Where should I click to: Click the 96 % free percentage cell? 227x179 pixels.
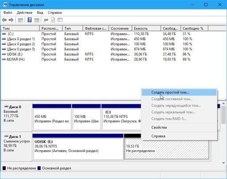point(187,54)
